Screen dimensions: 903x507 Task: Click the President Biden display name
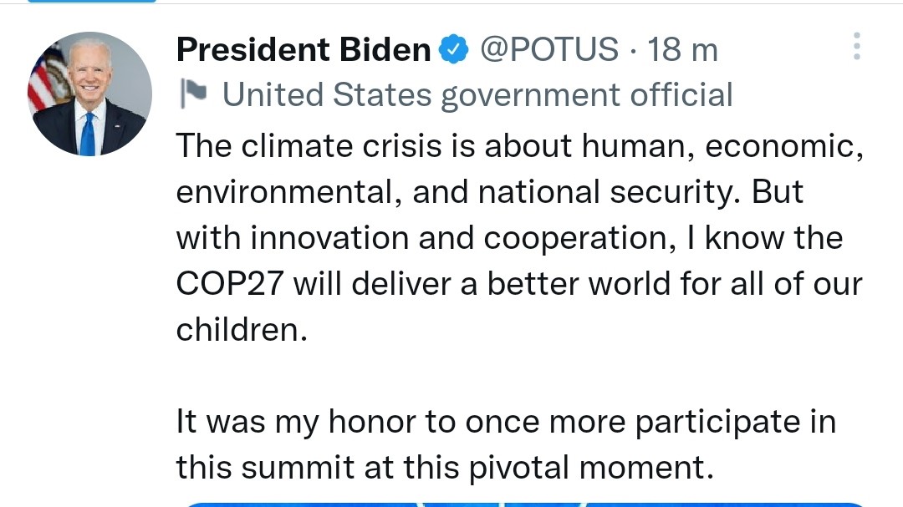(303, 50)
